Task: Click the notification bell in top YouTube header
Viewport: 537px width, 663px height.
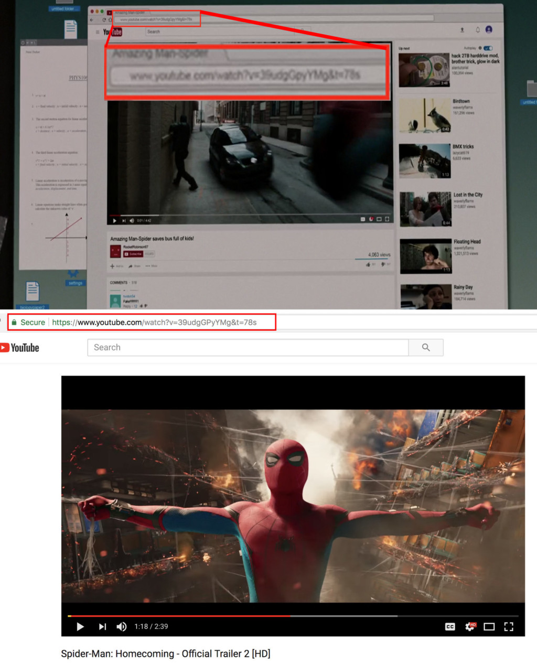Action: [477, 30]
